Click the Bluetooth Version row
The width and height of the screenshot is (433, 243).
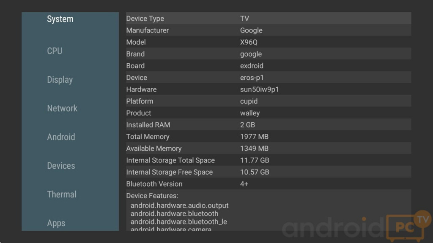(x=268, y=184)
